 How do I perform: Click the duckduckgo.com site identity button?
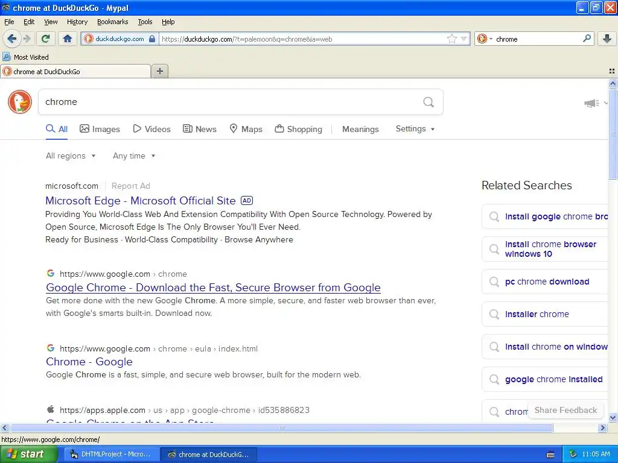coord(119,39)
